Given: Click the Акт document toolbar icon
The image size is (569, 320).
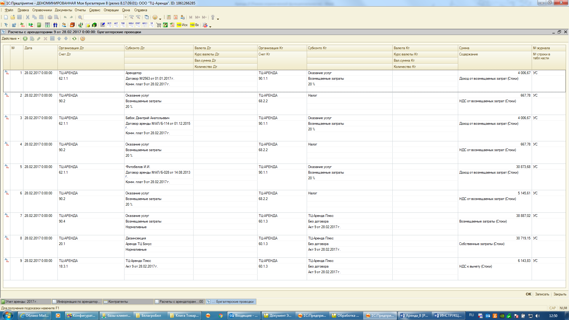Looking at the screenshot, I should 116,25.
